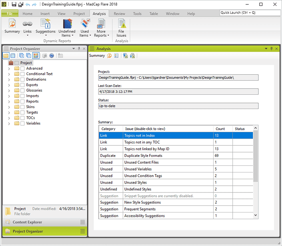Expand the Targets folder node
Viewport: 282px width, 246px height.
coord(9,113)
